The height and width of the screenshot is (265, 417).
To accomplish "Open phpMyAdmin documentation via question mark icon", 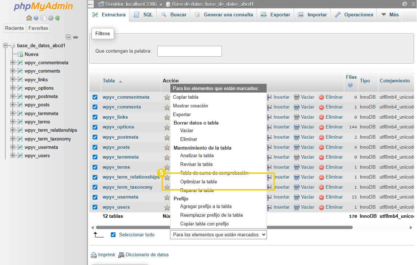I will tap(36, 17).
